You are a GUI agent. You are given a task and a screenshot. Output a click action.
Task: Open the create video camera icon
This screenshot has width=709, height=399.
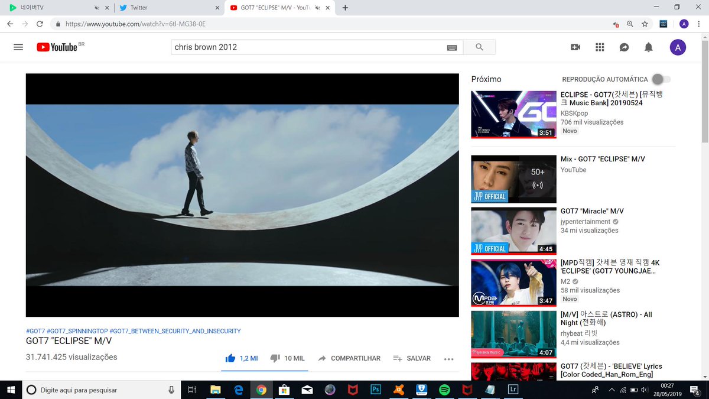[x=575, y=47]
